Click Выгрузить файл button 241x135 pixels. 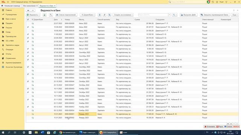[x=188, y=15]
